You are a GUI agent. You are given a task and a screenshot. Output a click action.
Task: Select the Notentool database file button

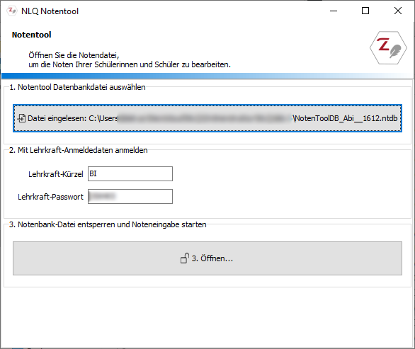(207, 118)
